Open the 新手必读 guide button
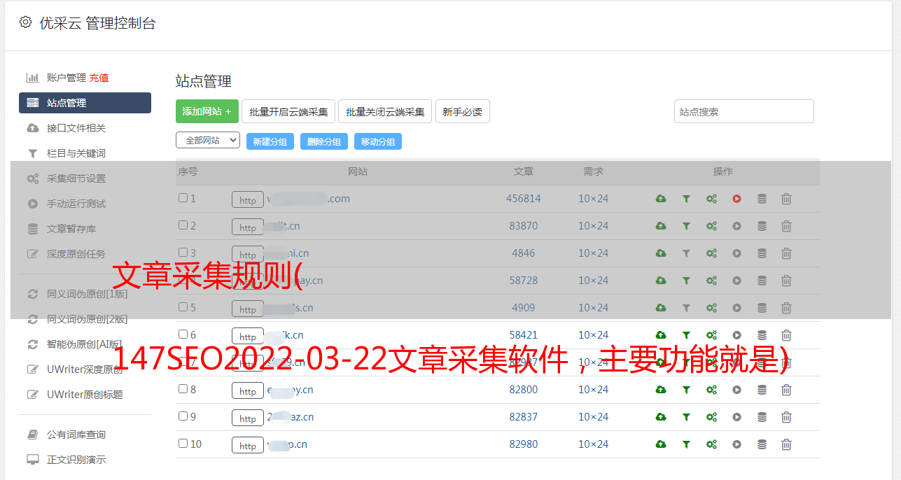The width and height of the screenshot is (901, 480). [463, 111]
